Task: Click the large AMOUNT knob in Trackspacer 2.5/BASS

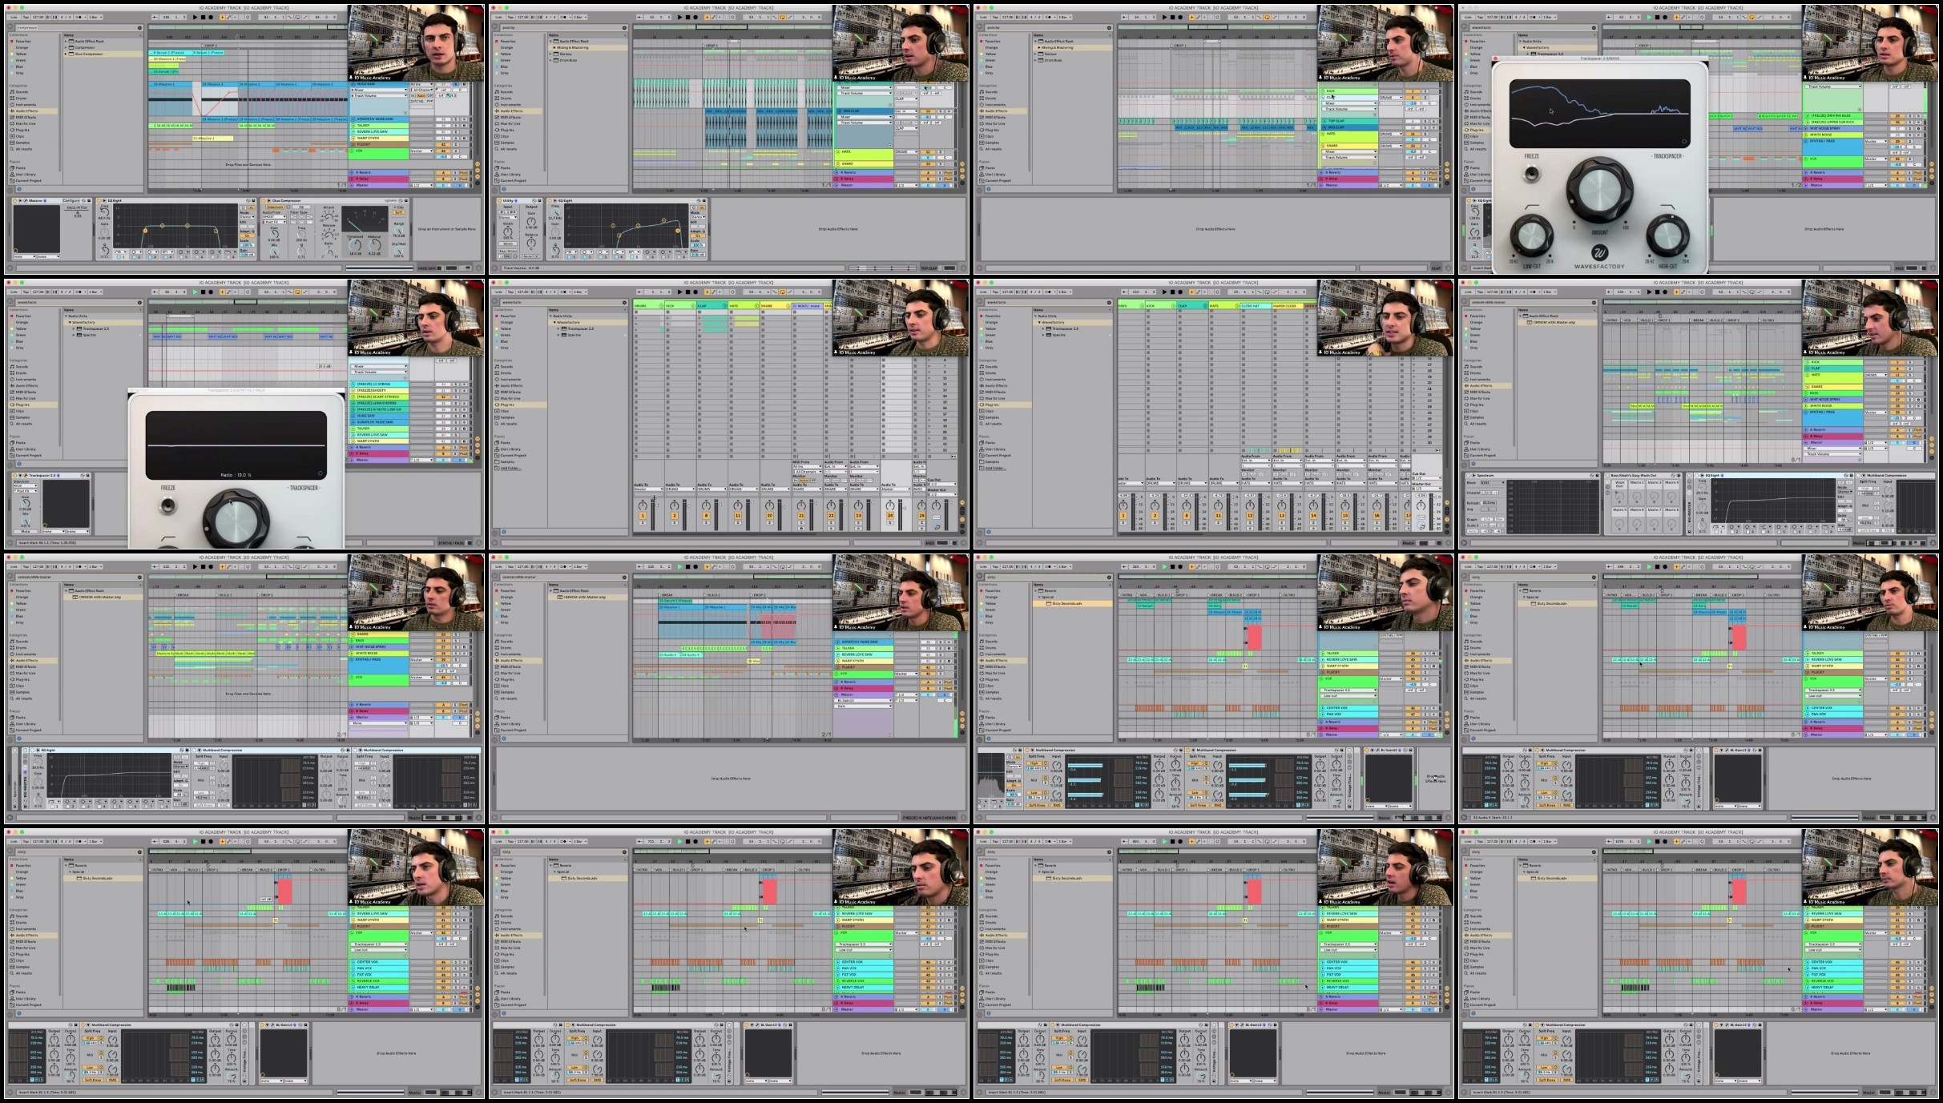Action: point(1599,191)
